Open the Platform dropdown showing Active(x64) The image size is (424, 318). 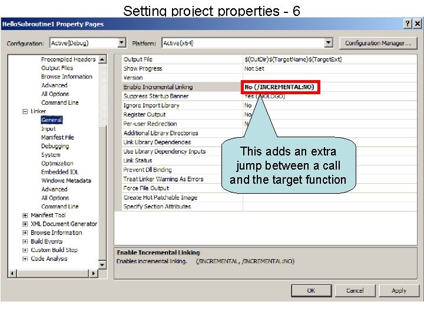pyautogui.click(x=247, y=43)
